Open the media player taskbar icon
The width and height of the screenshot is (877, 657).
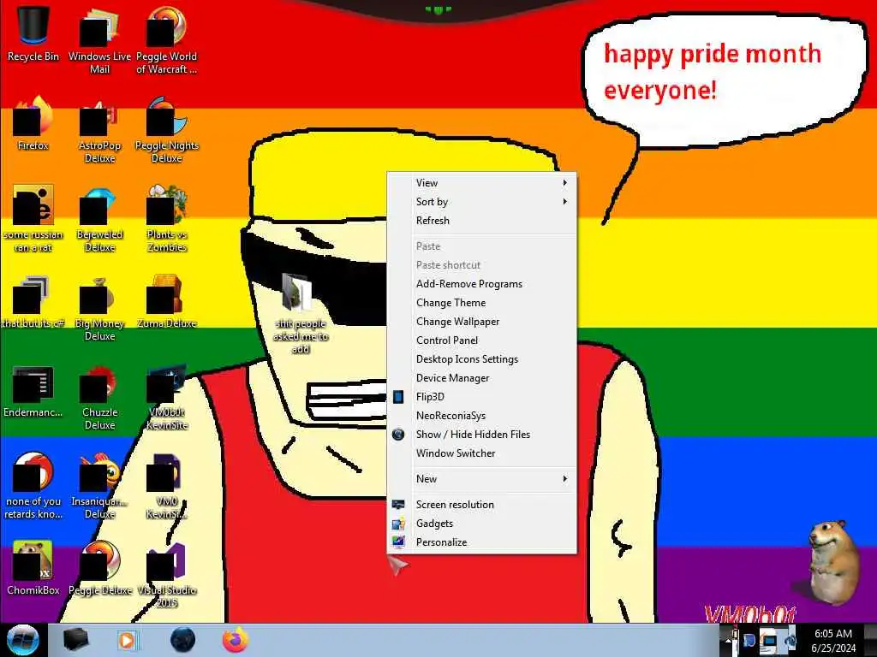127,640
